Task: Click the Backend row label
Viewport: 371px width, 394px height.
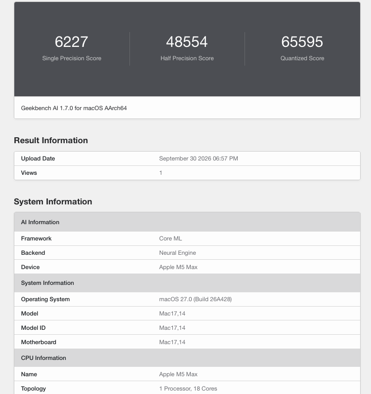Action: pos(33,253)
